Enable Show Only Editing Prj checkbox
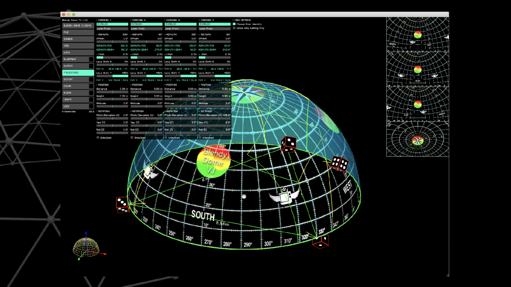The height and width of the screenshot is (287, 511). (x=234, y=28)
